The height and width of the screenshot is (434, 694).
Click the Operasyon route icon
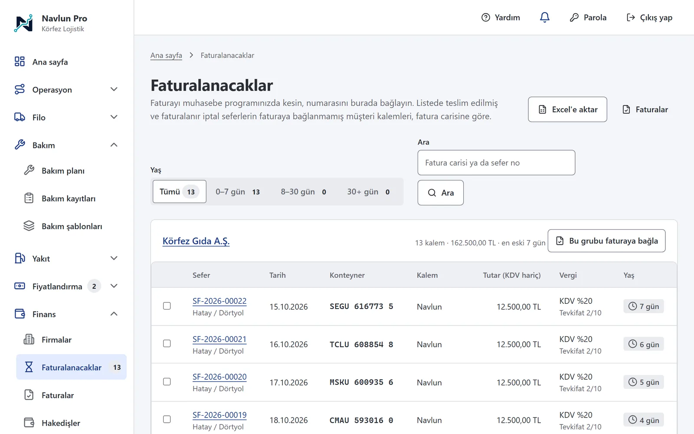20,89
